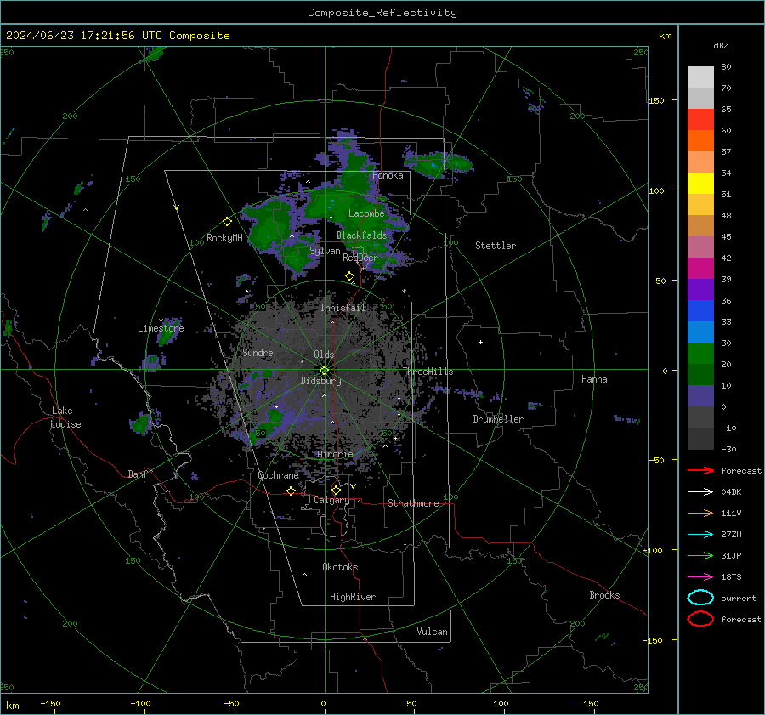Image resolution: width=765 pixels, height=715 pixels.
Task: Click the white 04DK arrow icon
Action: [700, 492]
